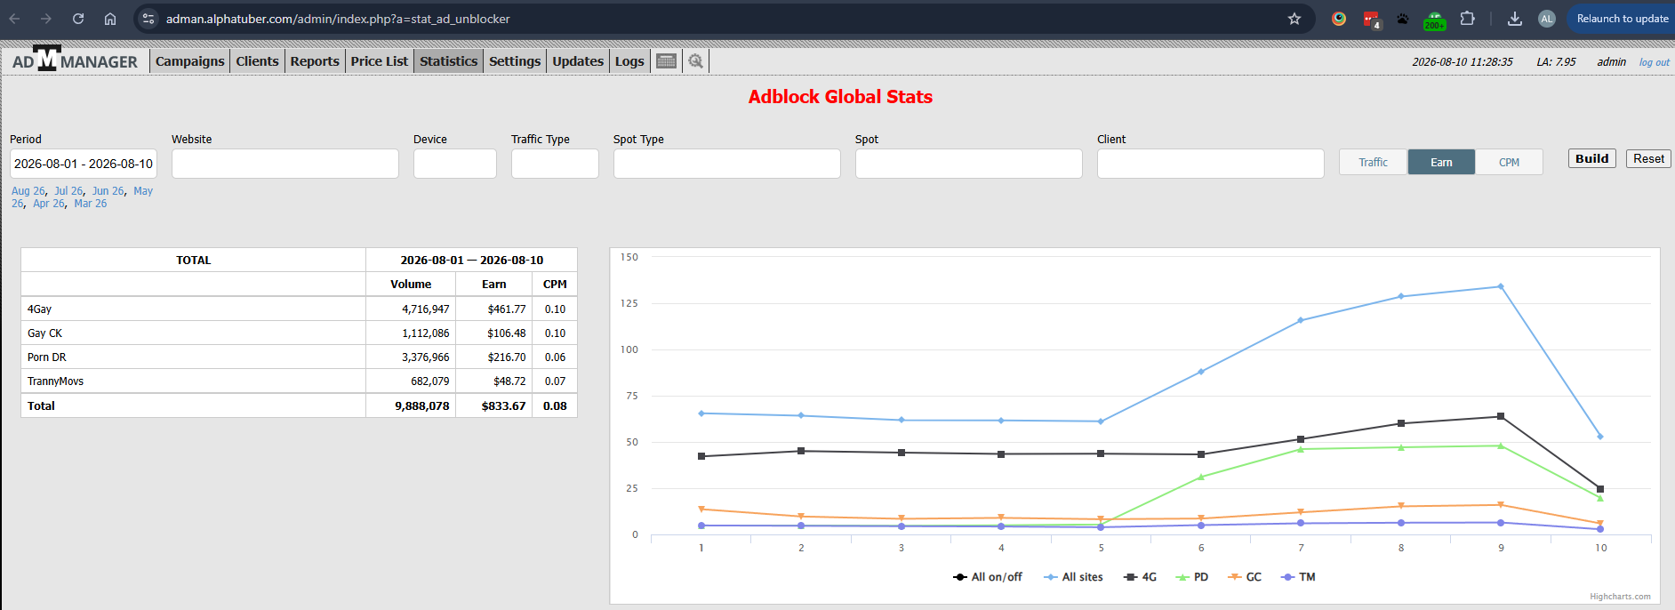Reload the page with refresh icon
This screenshot has height=610, width=1675.
point(78,19)
